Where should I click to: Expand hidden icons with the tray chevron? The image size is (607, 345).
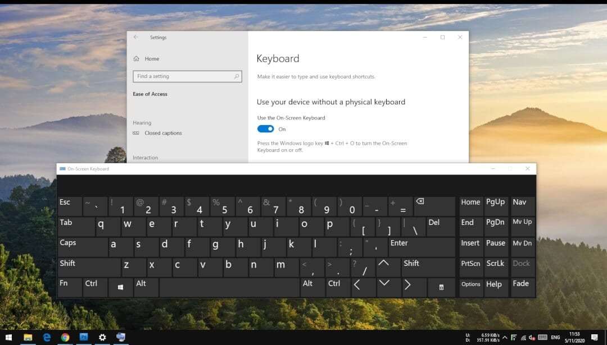coord(504,337)
